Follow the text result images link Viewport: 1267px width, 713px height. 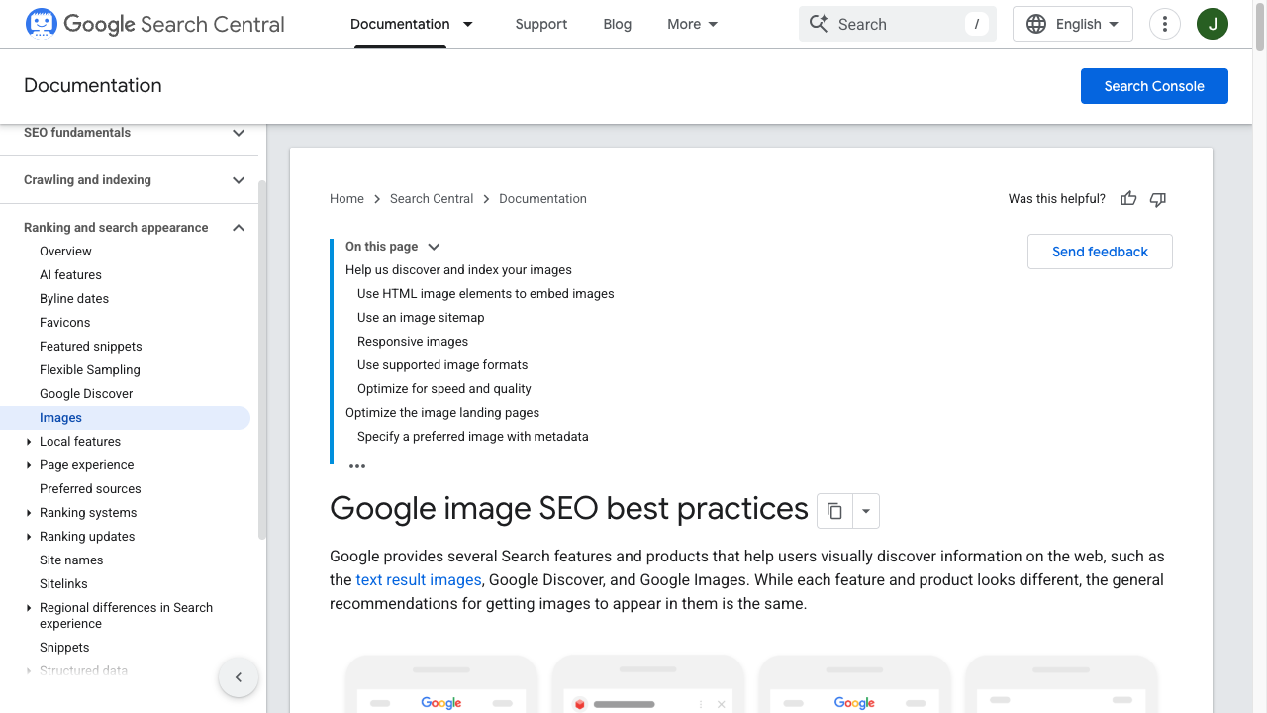click(x=419, y=580)
